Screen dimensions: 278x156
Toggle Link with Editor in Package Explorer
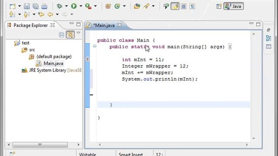click(x=70, y=35)
